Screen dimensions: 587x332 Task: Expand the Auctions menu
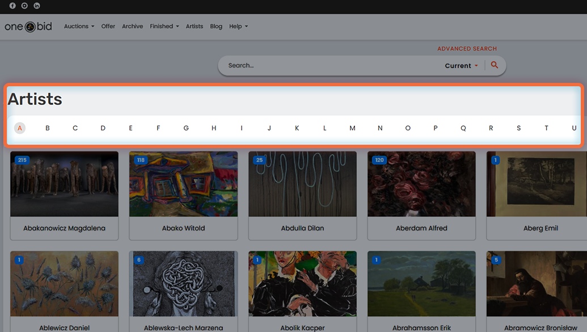[79, 26]
